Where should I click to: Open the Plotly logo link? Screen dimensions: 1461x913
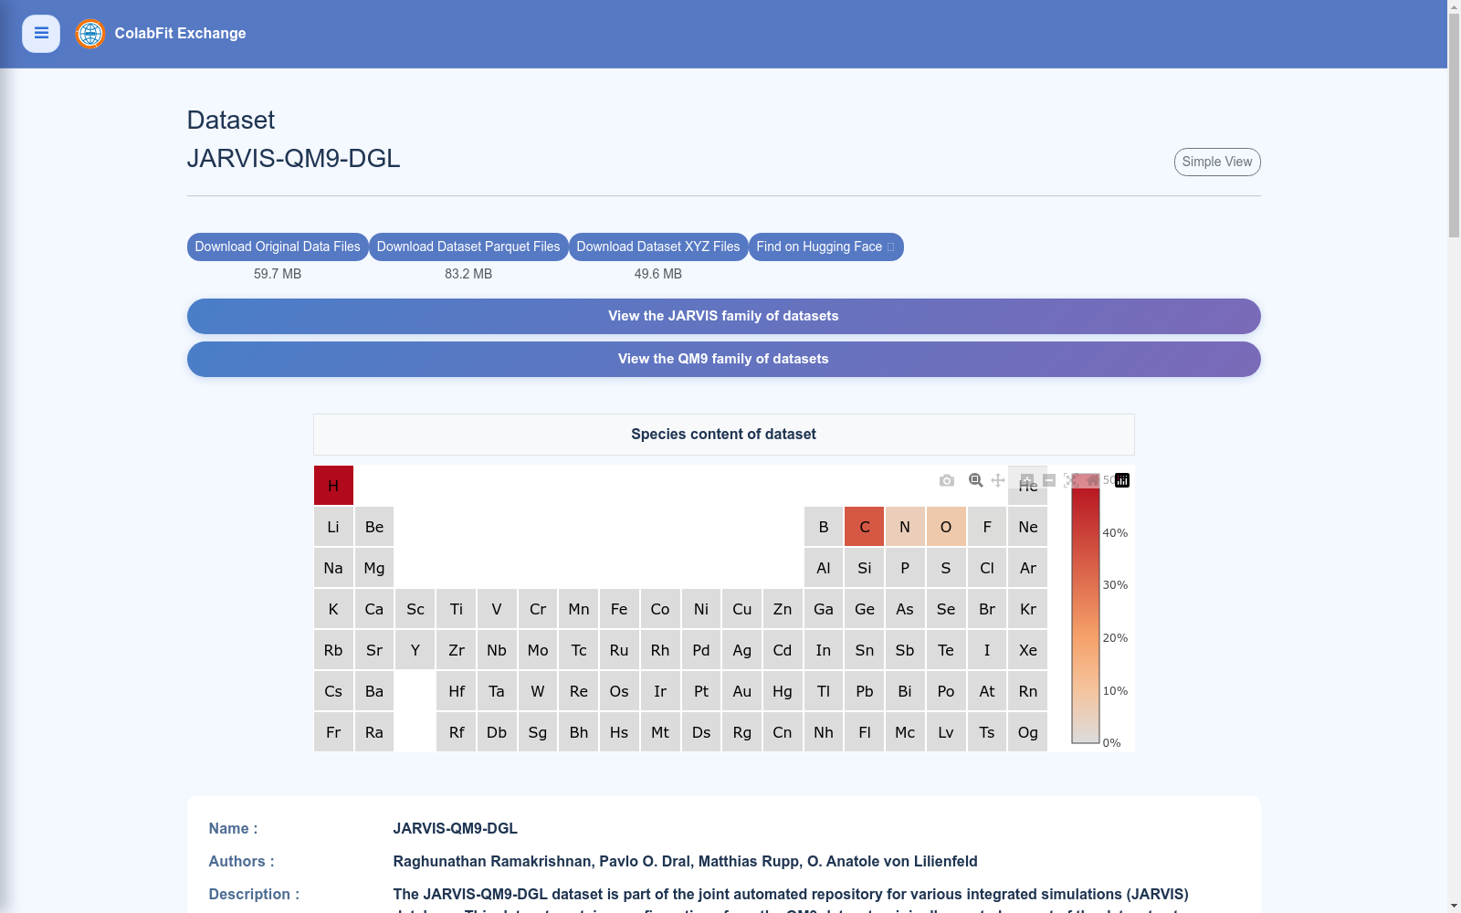(1122, 480)
